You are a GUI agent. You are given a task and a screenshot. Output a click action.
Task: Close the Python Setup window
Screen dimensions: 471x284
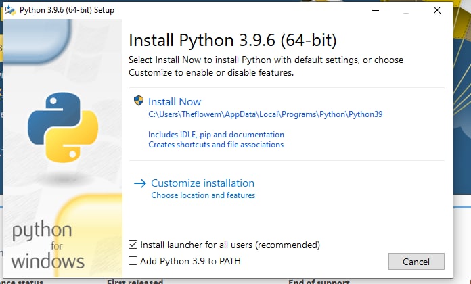[437, 10]
